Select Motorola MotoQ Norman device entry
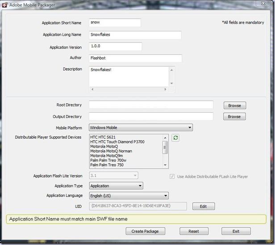Screen dimensions: 275x245 (x=127, y=151)
